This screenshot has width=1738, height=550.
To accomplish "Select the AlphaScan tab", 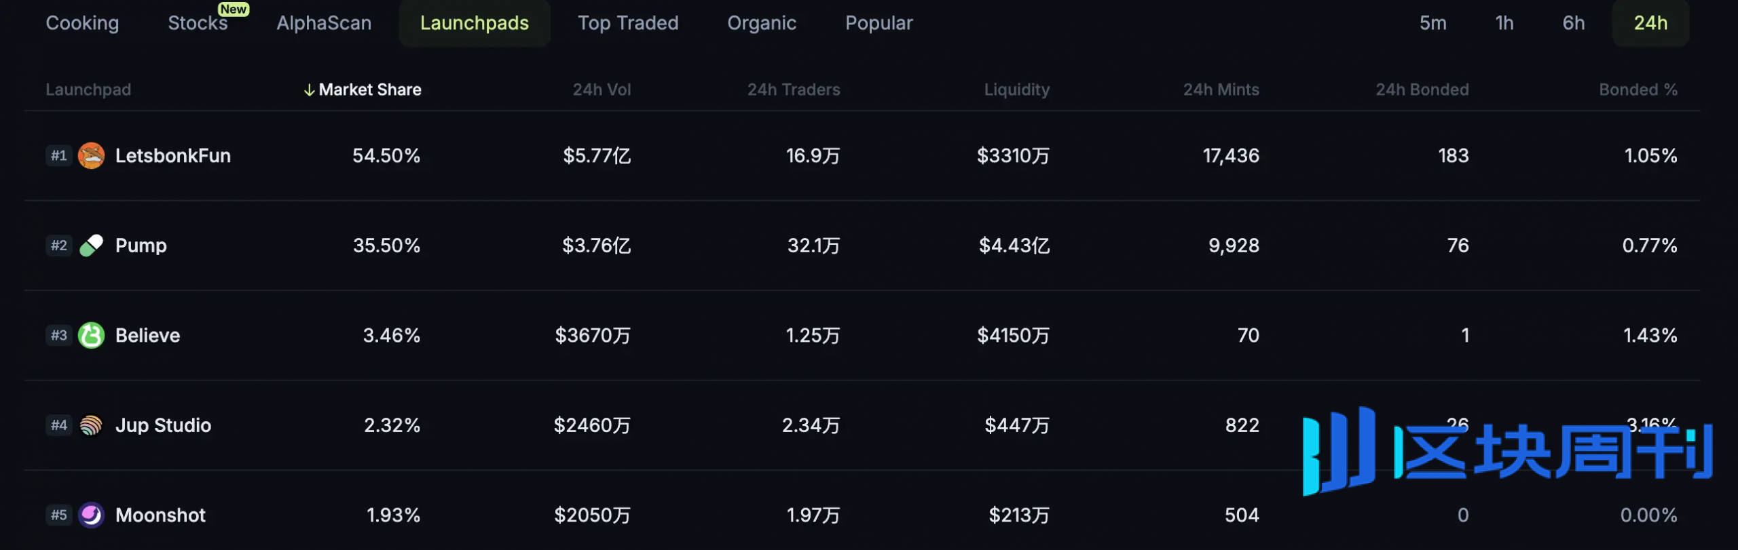I will tap(324, 23).
